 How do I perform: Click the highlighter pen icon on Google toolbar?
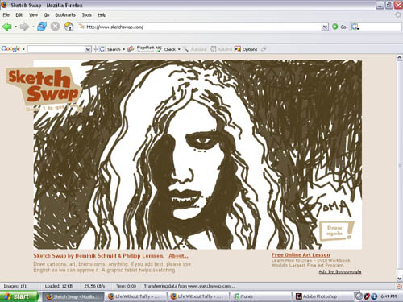click(x=264, y=49)
